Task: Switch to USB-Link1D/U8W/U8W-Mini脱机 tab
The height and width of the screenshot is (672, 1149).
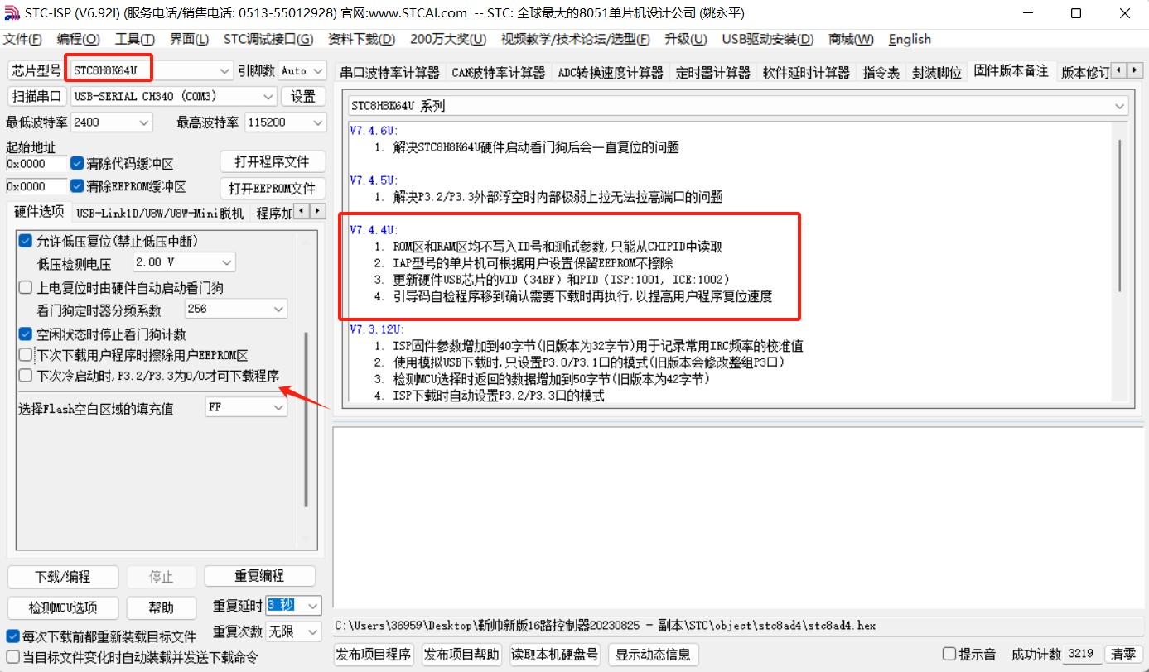Action: (x=160, y=213)
